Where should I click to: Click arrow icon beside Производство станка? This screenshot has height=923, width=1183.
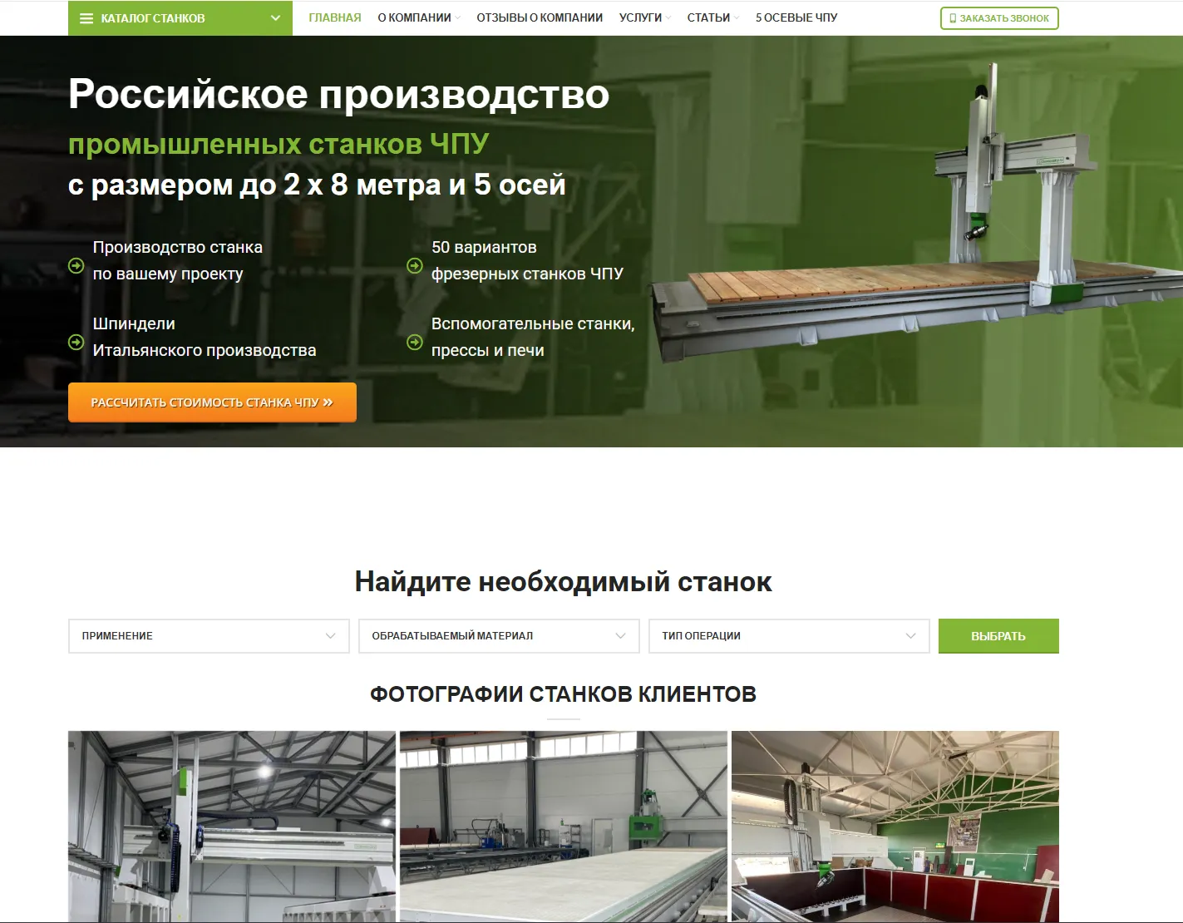tap(76, 266)
